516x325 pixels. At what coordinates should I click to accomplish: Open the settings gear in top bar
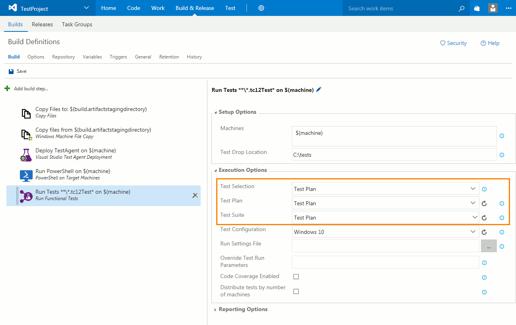261,8
